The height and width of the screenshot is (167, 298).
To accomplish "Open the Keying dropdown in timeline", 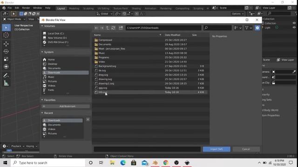I will [x=32, y=146].
